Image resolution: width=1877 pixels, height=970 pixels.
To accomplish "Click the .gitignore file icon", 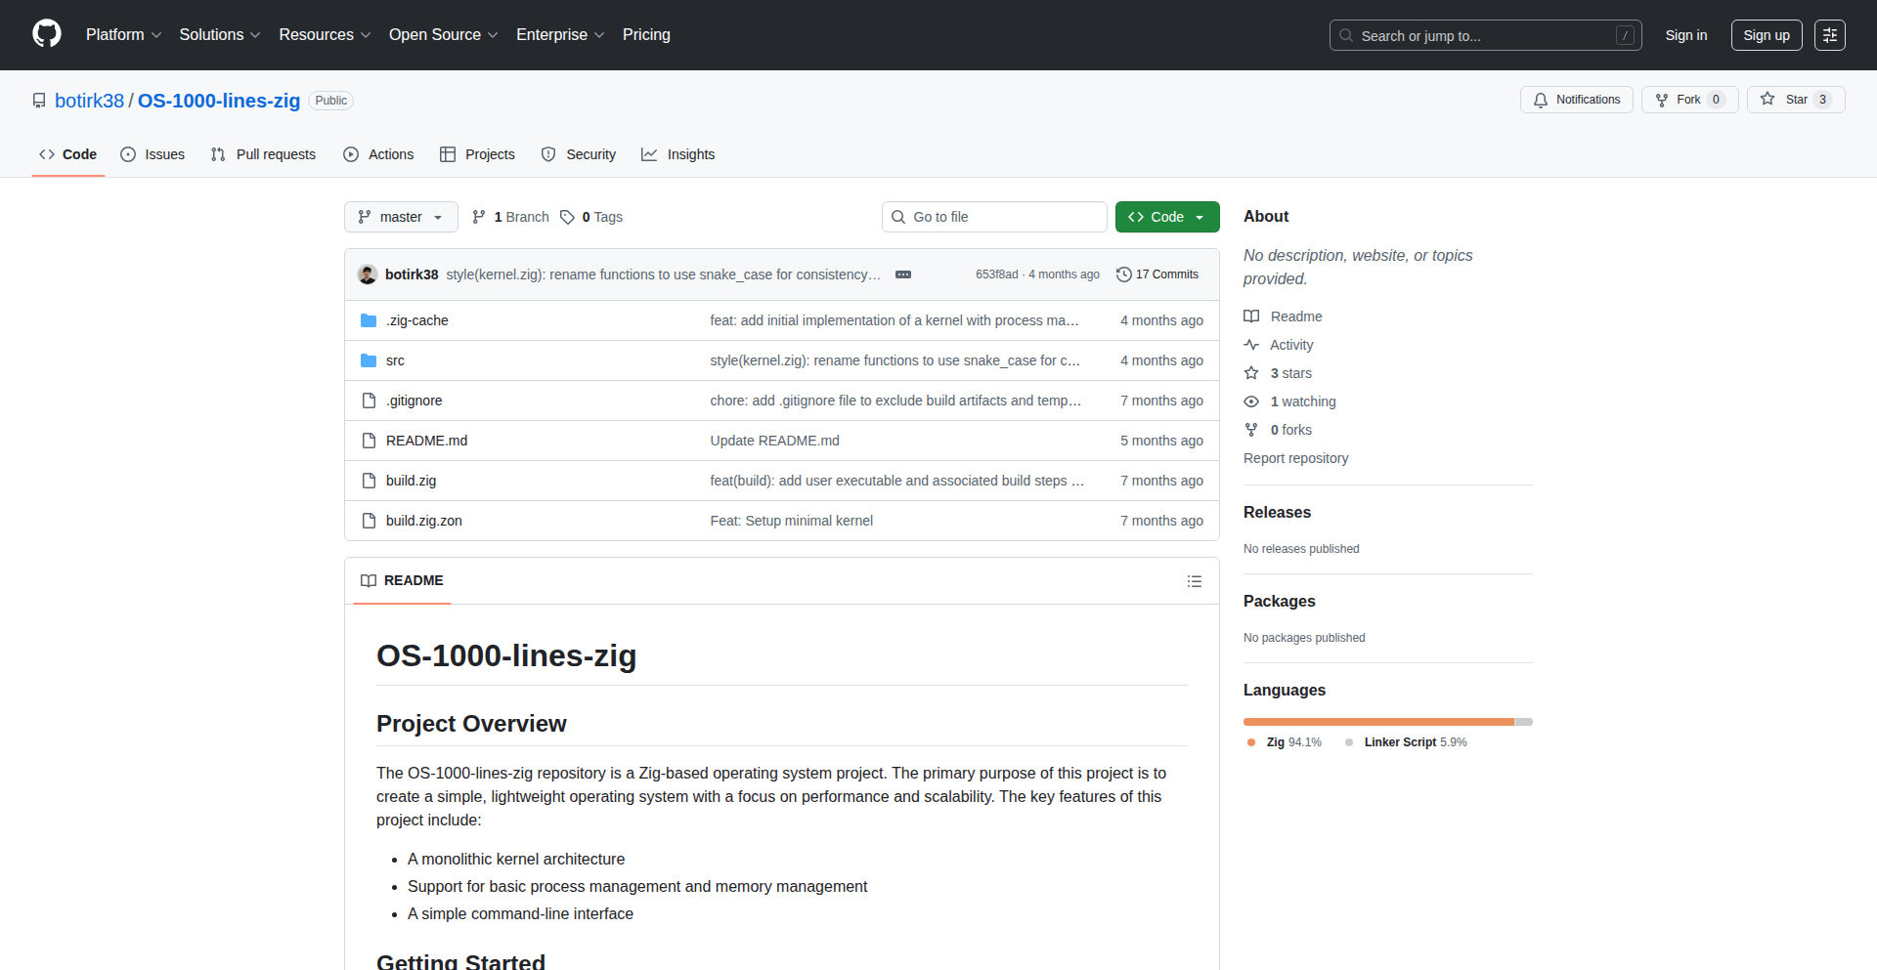I will [369, 401].
